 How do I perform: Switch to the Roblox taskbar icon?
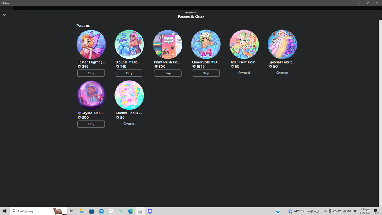140,211
